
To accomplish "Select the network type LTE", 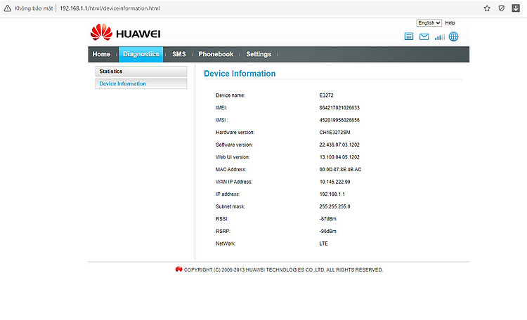I will 323,244.
